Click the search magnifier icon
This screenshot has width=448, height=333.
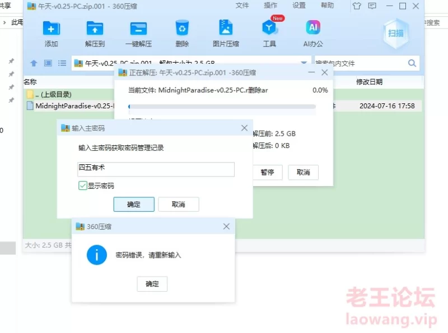[412, 63]
